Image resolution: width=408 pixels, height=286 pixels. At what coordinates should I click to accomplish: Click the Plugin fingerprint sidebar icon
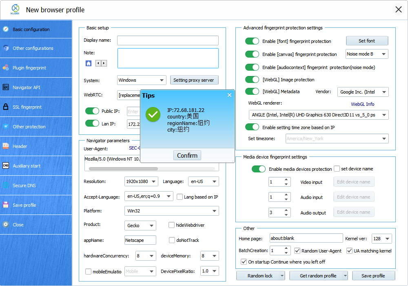(6, 68)
